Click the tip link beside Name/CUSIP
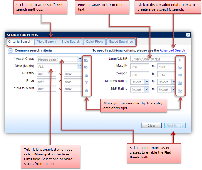Viewport: 202px width, 170px height. click(179, 60)
